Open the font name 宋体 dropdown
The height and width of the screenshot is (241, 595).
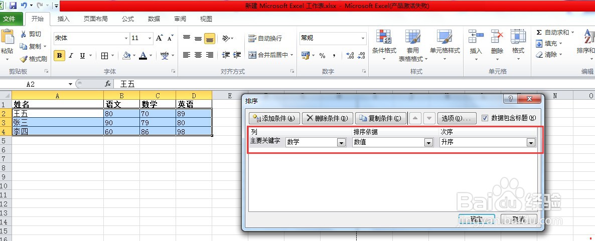[126, 38]
